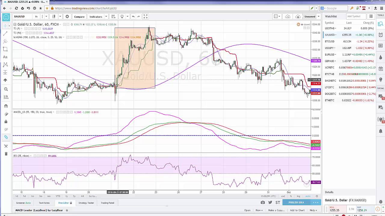
Task: Collapse the Gold/U.S. Dollar legend
Action: click(x=15, y=24)
